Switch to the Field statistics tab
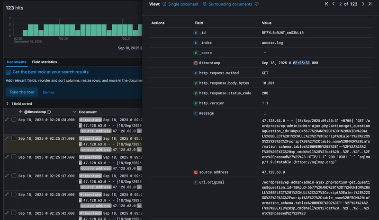Image resolution: width=379 pixels, height=220 pixels. click(x=45, y=62)
